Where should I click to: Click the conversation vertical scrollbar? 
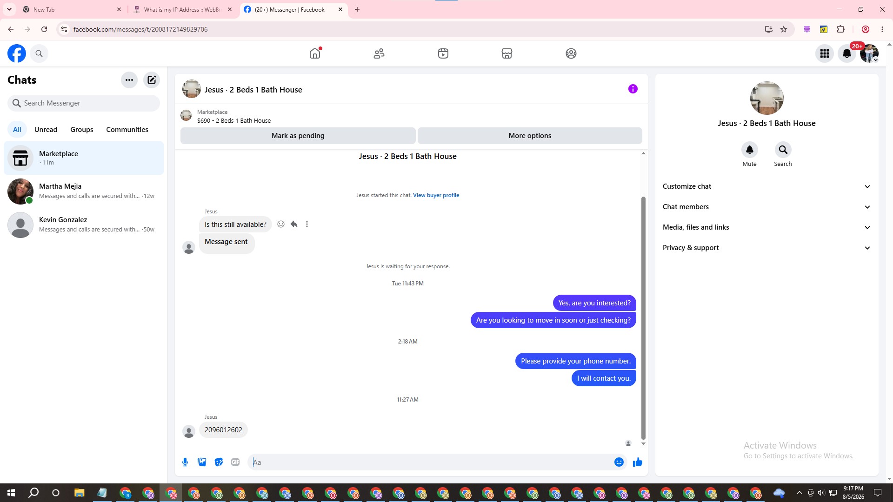pyautogui.click(x=643, y=317)
